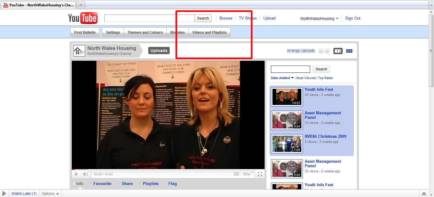Select the YouTube NorthWalesHousing browser tab
Image resolution: width=434 pixels, height=197 pixels.
point(38,5)
